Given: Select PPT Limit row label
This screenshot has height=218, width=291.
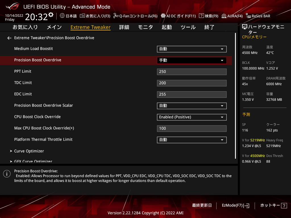Looking at the screenshot, I should (23, 71).
